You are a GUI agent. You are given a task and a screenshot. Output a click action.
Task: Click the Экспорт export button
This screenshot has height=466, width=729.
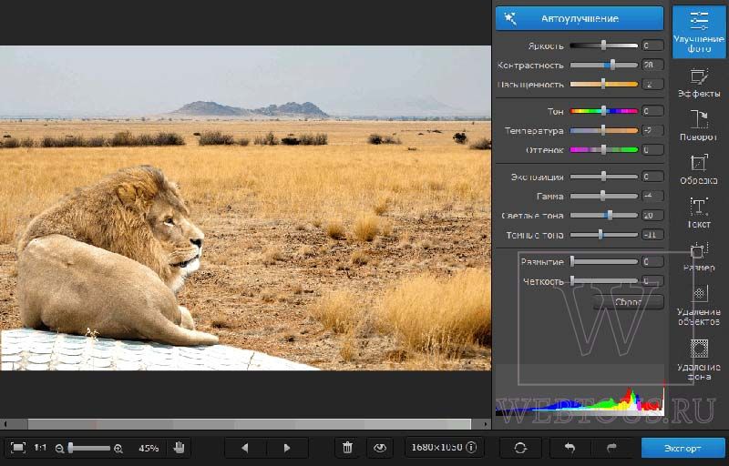pos(683,449)
